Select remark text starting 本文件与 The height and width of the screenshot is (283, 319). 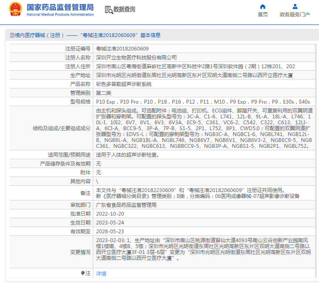190,190
